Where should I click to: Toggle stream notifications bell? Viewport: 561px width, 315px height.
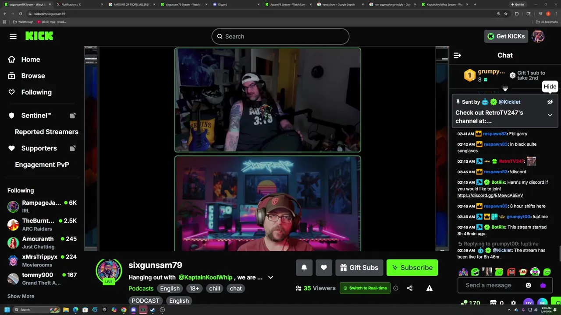304,268
